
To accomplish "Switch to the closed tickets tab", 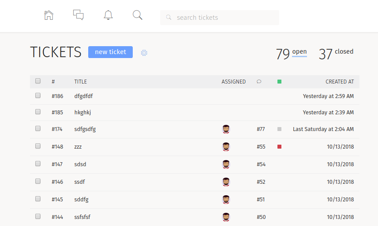I will click(x=344, y=52).
